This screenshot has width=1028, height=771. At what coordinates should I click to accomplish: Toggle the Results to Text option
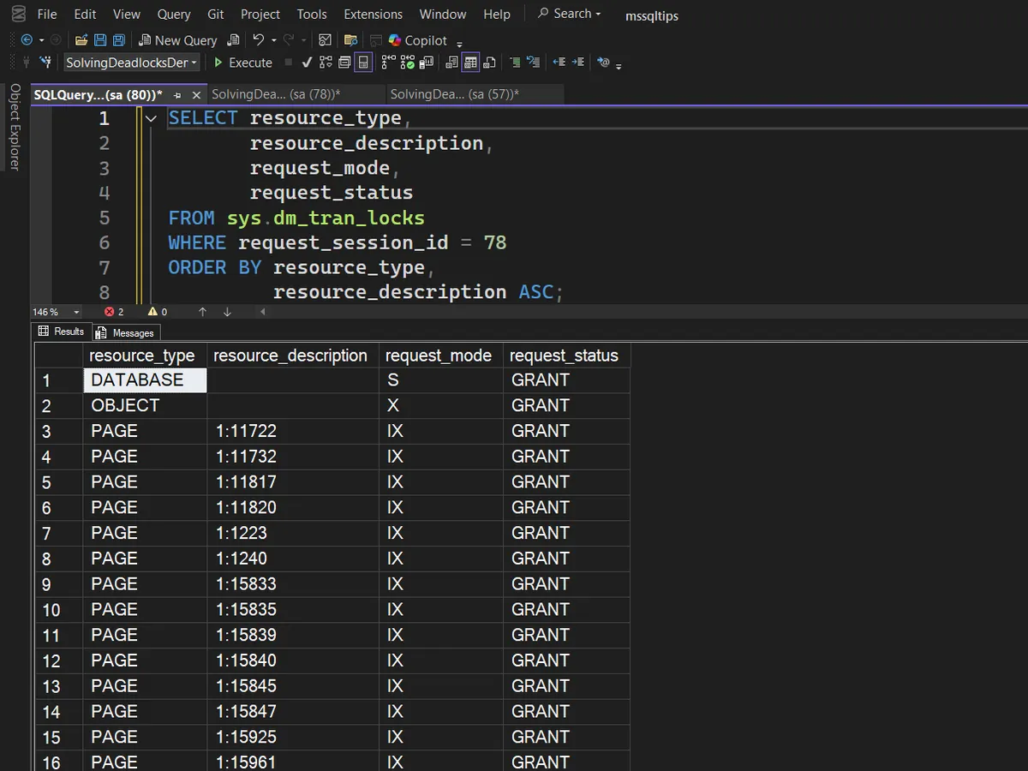451,63
